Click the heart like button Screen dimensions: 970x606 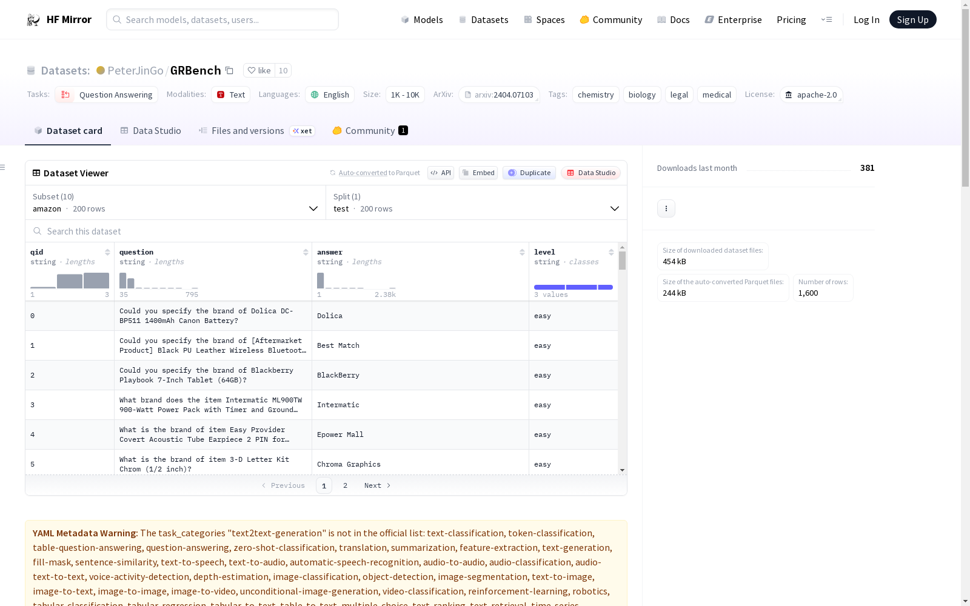(x=259, y=70)
